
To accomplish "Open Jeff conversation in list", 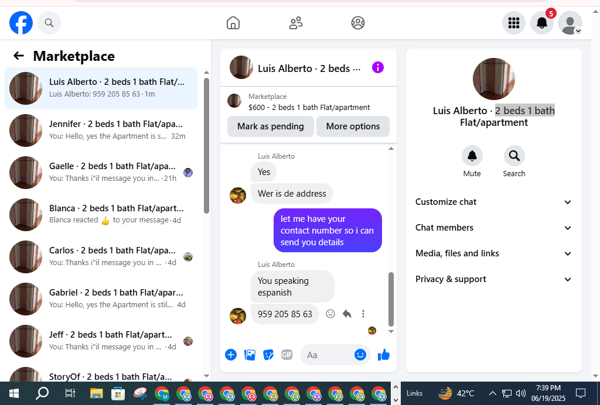I will (x=101, y=341).
